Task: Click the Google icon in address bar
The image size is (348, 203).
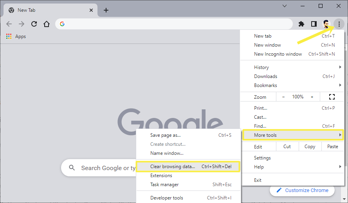Action: click(x=62, y=24)
